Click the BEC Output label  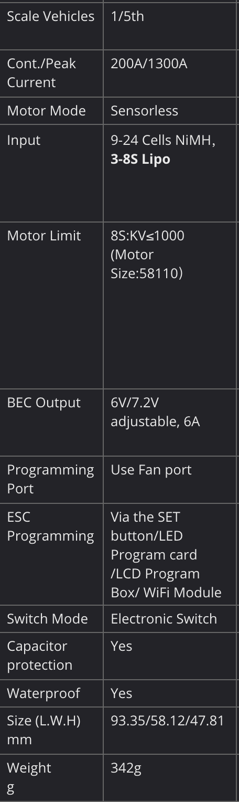[x=44, y=403]
